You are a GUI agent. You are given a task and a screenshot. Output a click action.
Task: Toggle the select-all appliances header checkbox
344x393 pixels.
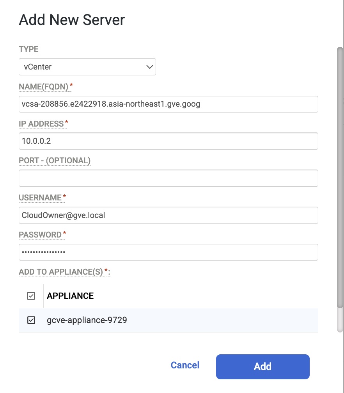click(x=31, y=296)
